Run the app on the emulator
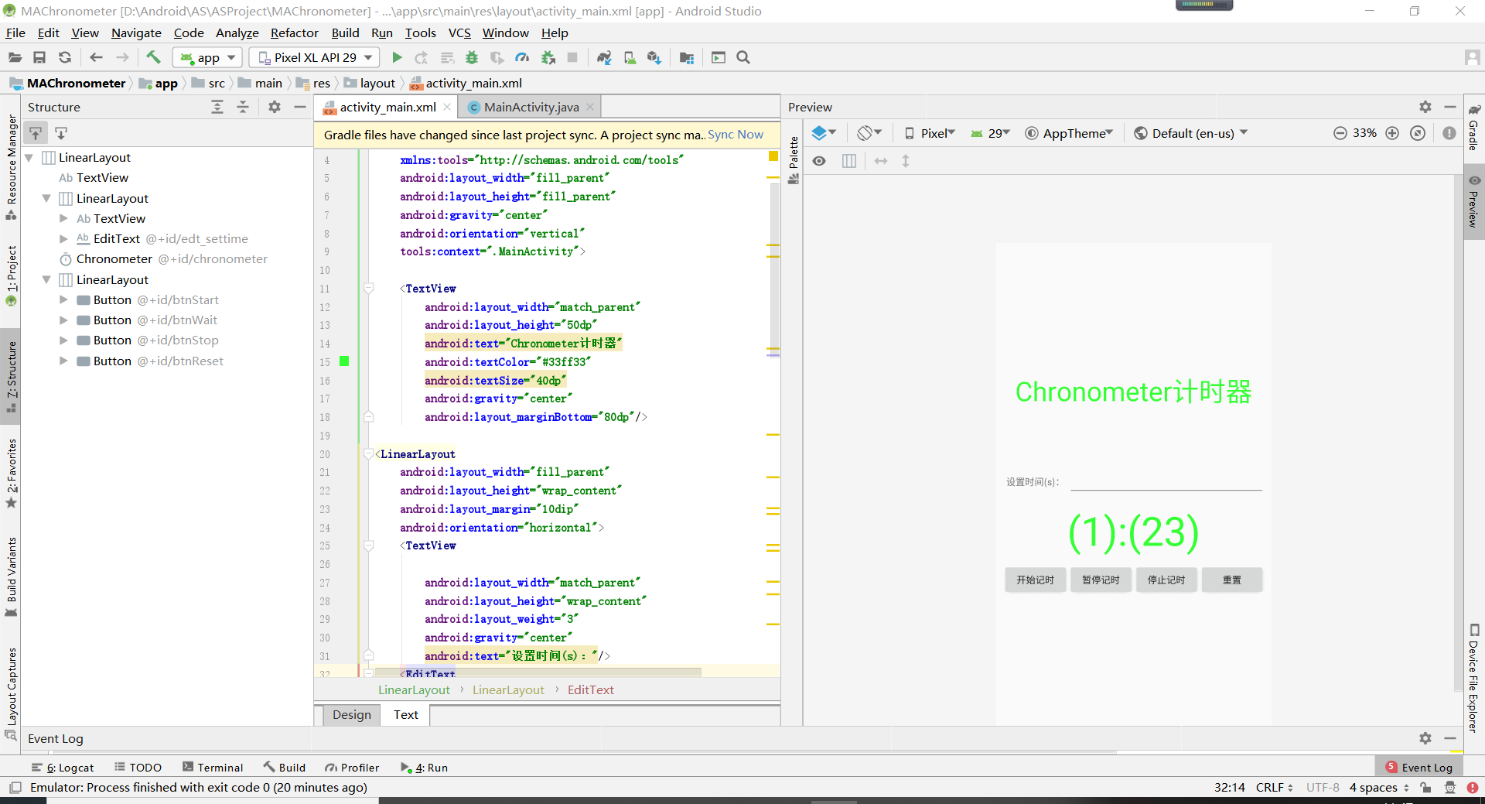The width and height of the screenshot is (1485, 804). 398,57
